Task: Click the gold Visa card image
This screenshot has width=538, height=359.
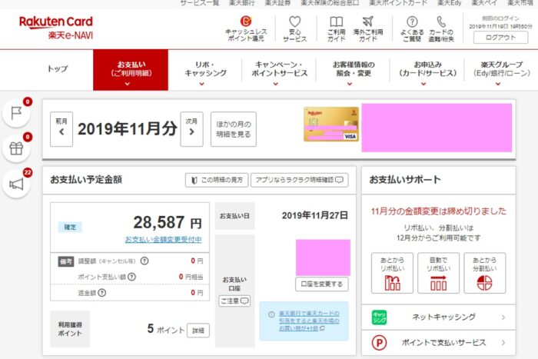Action: click(x=331, y=125)
